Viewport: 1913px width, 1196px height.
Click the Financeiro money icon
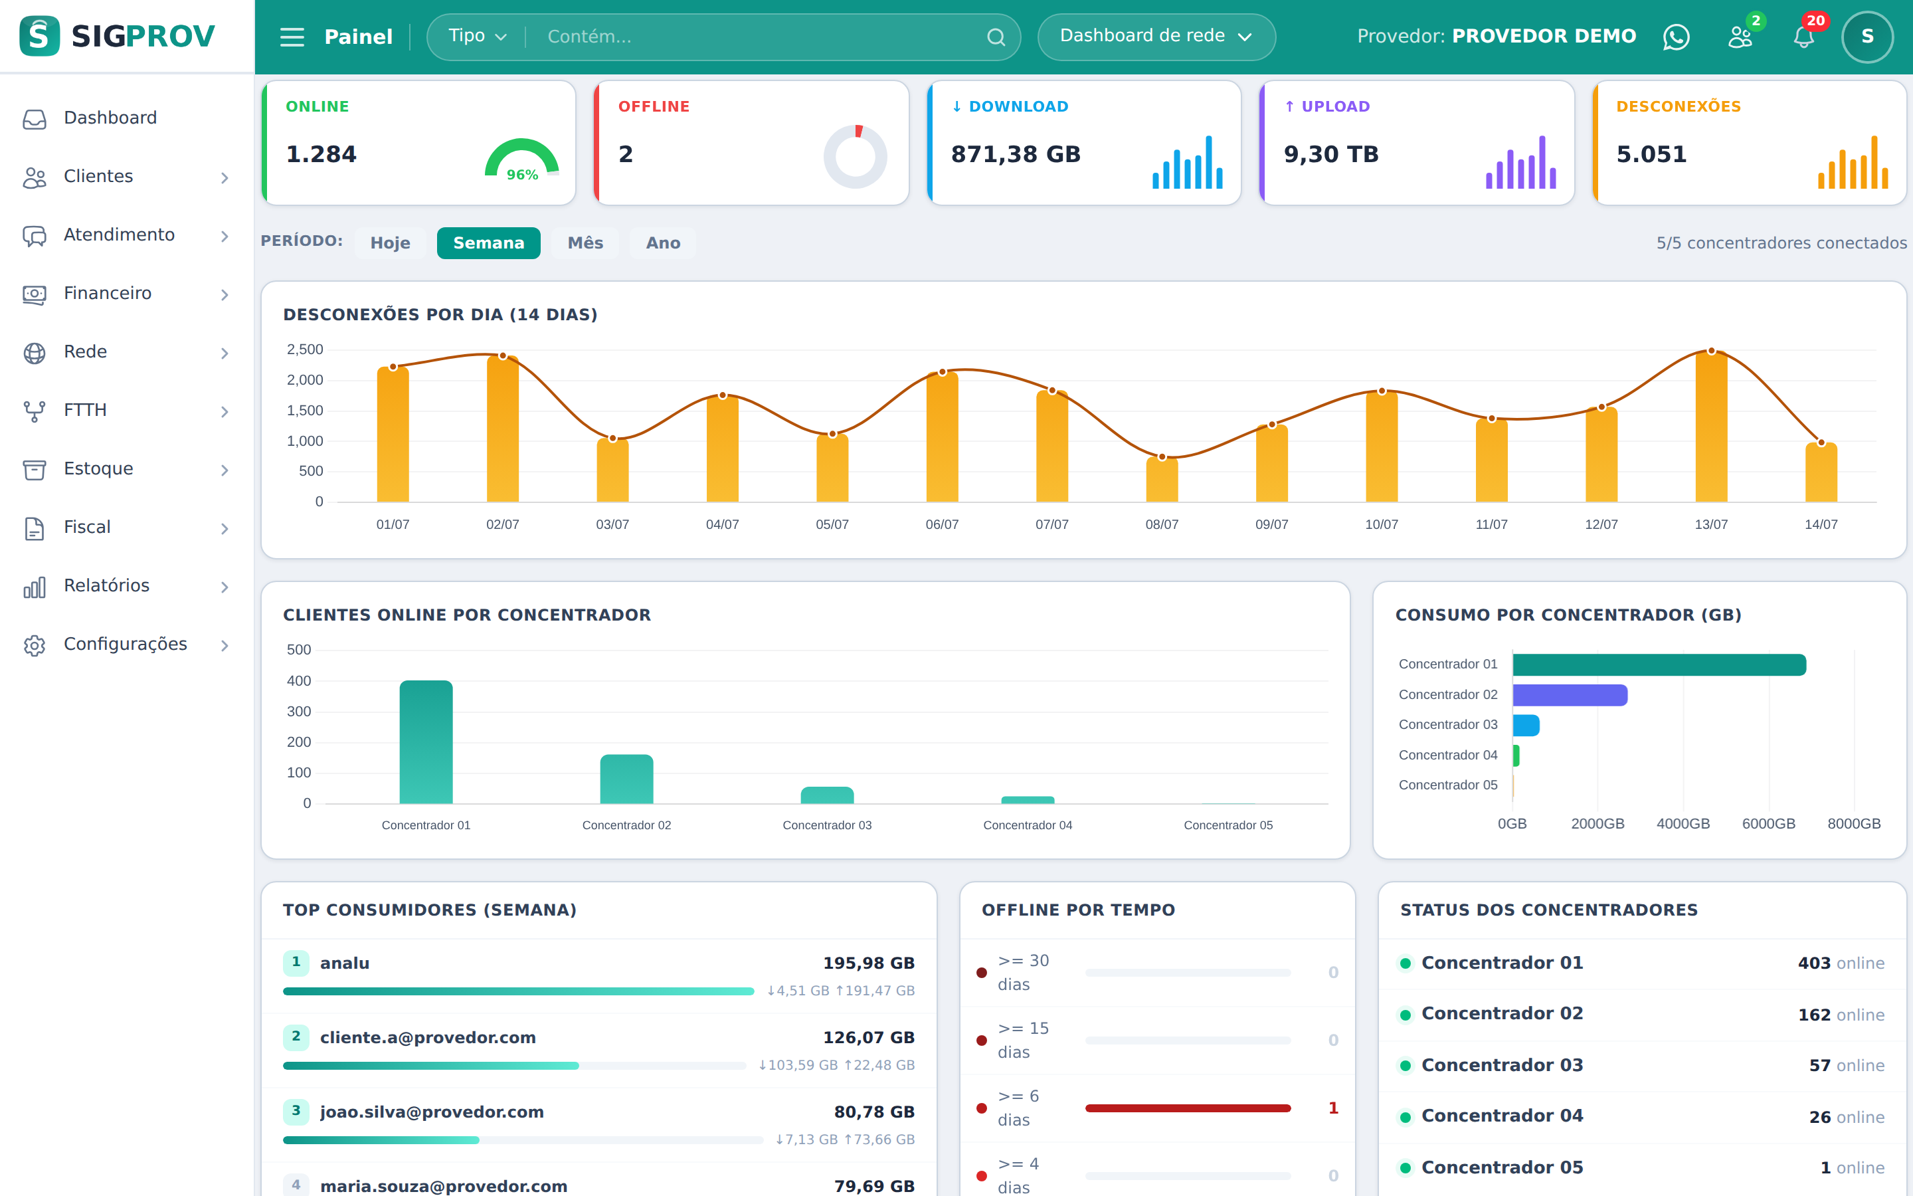coord(35,294)
